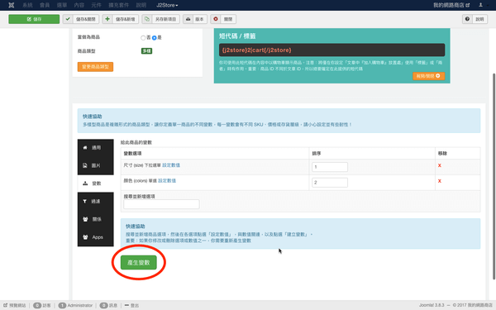The width and height of the screenshot is (496, 310).
Task: Click 設定數值 link for 尺寸 (size) option
Action: click(171, 165)
